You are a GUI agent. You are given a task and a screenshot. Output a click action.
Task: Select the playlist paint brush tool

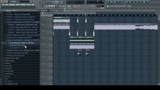pyautogui.click(x=48, y=10)
